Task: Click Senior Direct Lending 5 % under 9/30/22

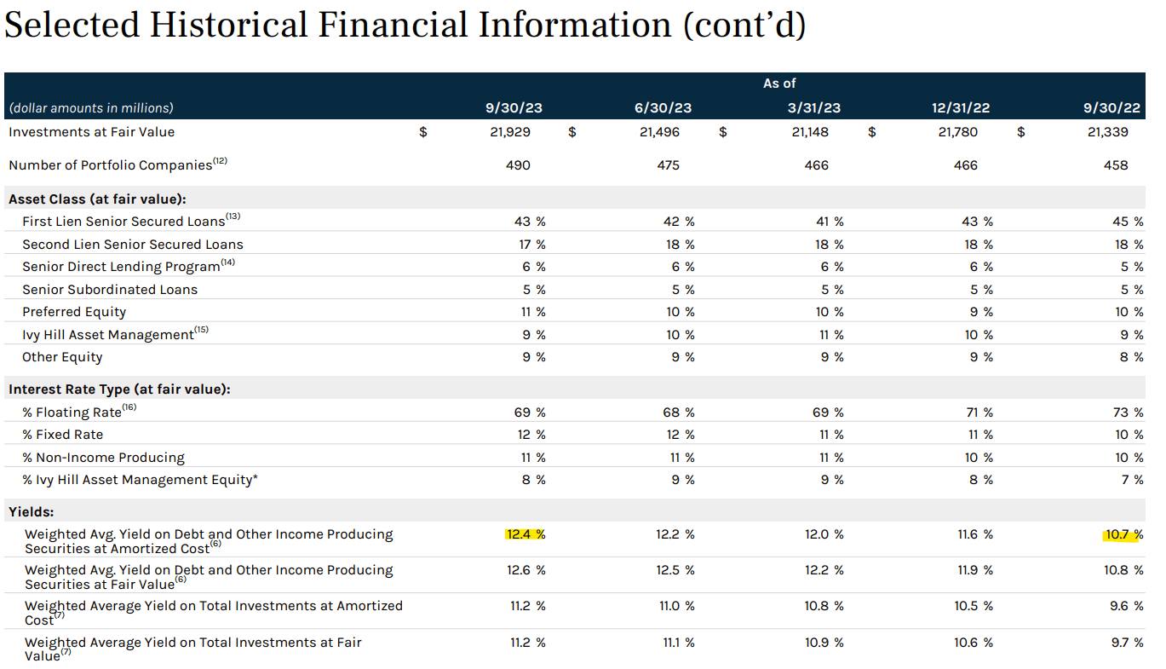Action: (1132, 267)
